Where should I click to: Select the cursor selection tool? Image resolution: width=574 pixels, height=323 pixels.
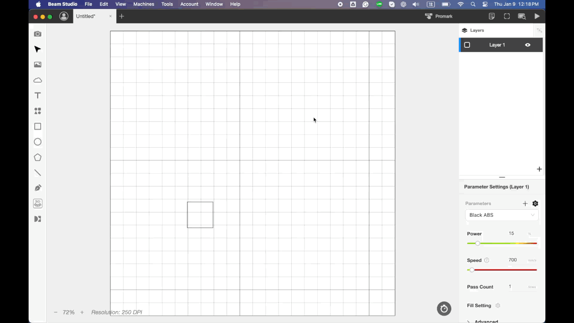click(x=38, y=49)
